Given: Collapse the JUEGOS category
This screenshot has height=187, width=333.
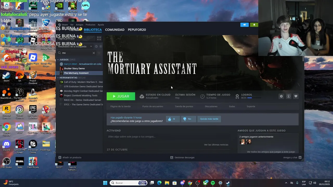Looking at the screenshot, I should pos(58,60).
